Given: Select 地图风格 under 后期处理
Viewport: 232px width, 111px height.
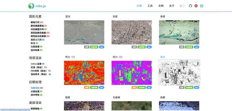Looking at the screenshot, I should [35, 88].
